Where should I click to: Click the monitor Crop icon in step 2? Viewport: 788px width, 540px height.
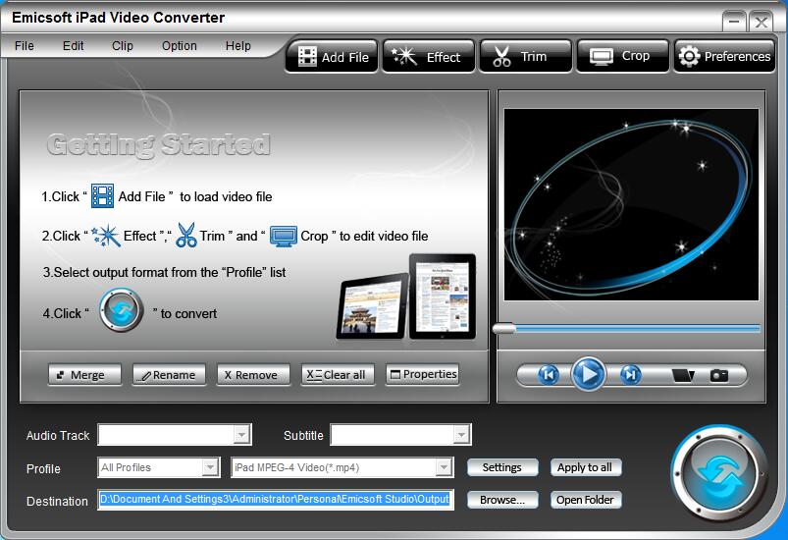pyautogui.click(x=284, y=236)
